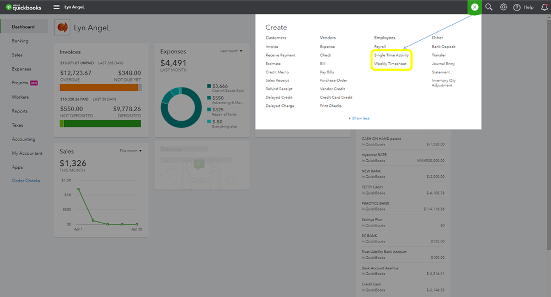Click the myanmar RATE account row

pos(403,158)
